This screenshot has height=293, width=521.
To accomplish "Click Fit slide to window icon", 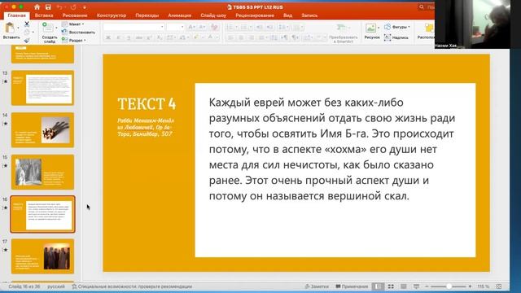I will [499, 286].
